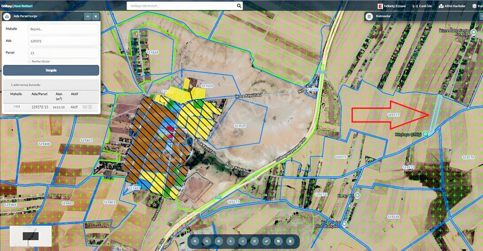Collapse the Ada Parsel Sorgu panel
The width and height of the screenshot is (483, 251).
pos(88,16)
